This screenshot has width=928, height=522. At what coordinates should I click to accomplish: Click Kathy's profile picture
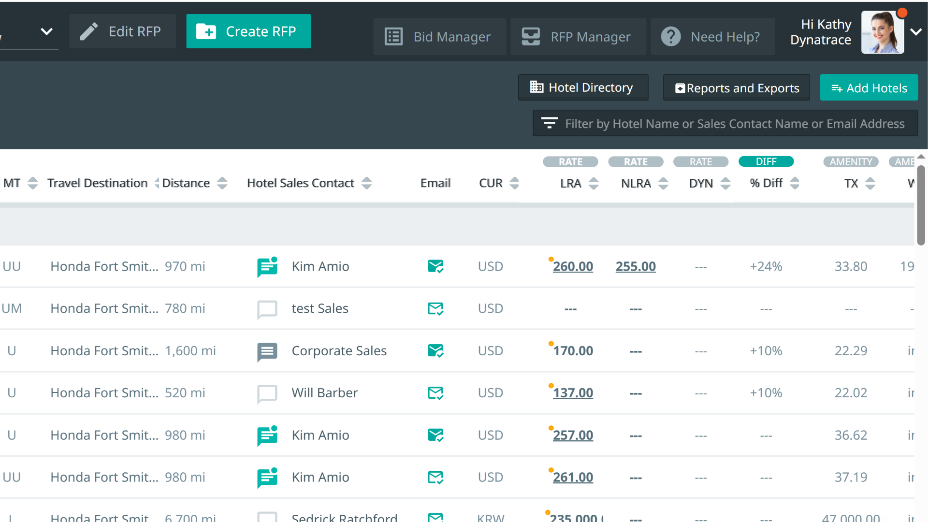pyautogui.click(x=882, y=32)
